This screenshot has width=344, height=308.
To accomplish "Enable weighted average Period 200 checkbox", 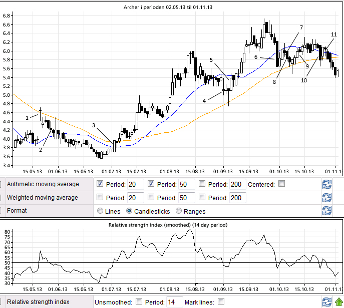I will [x=202, y=197].
